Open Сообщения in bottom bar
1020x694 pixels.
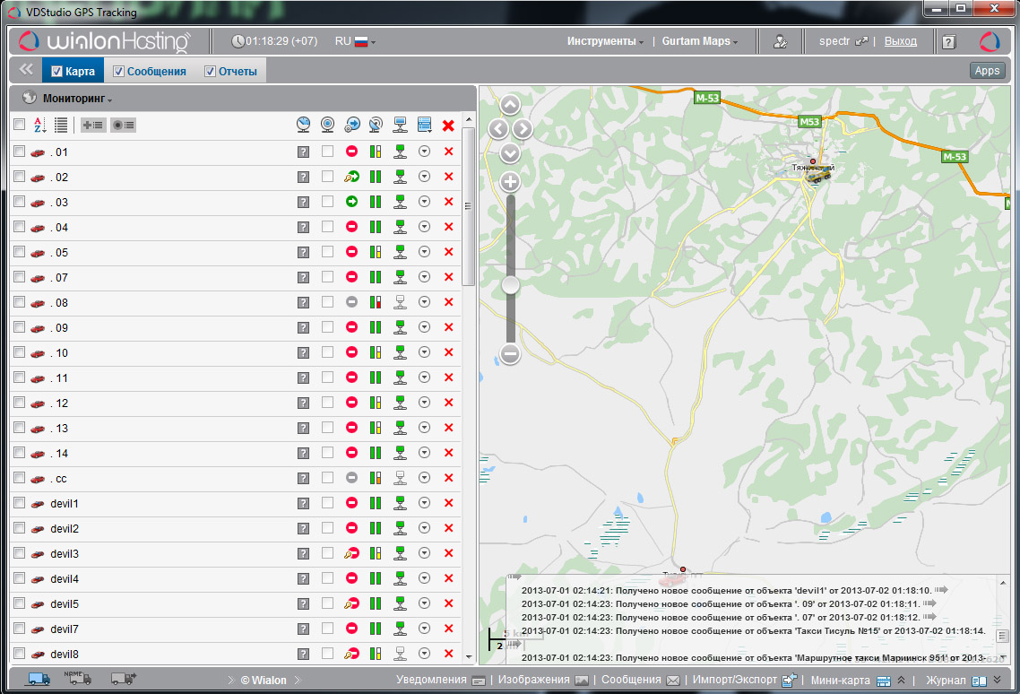click(x=640, y=680)
